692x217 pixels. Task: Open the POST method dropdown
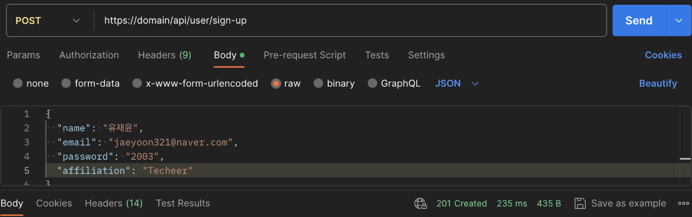pos(48,21)
